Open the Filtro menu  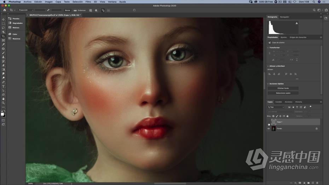tap(88, 2)
